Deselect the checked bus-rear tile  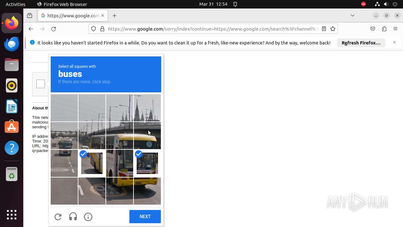92,163
